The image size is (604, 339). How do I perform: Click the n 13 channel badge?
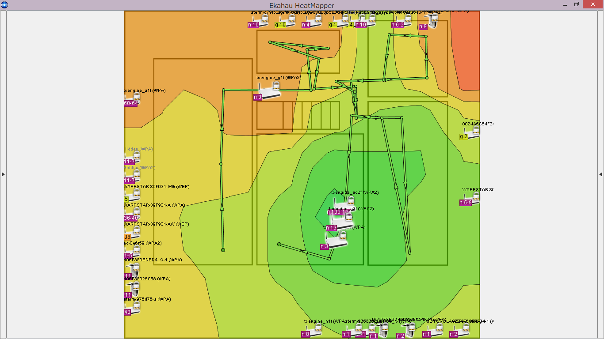click(331, 228)
